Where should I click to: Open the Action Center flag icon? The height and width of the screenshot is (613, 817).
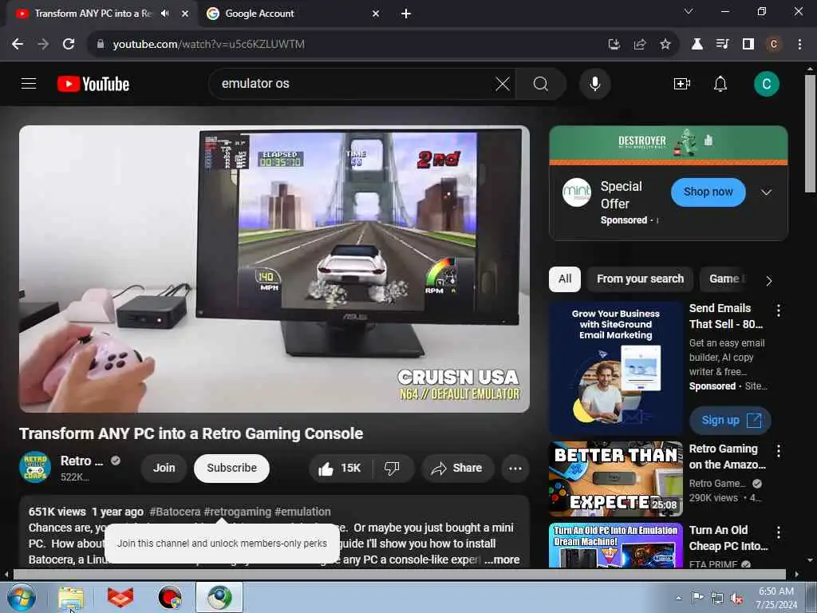pos(697,597)
